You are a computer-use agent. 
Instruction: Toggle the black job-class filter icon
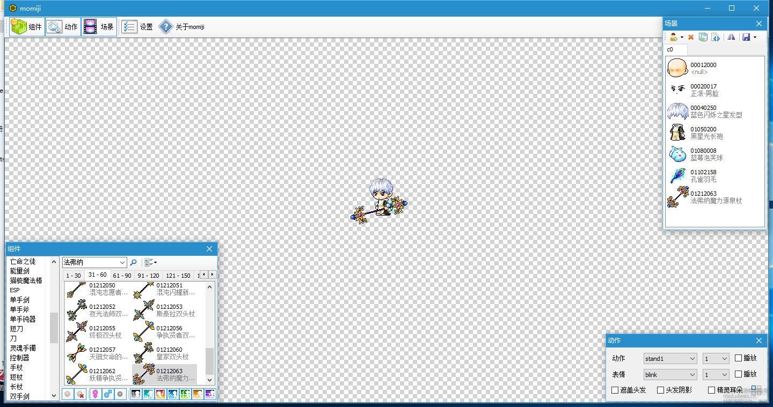point(136,394)
